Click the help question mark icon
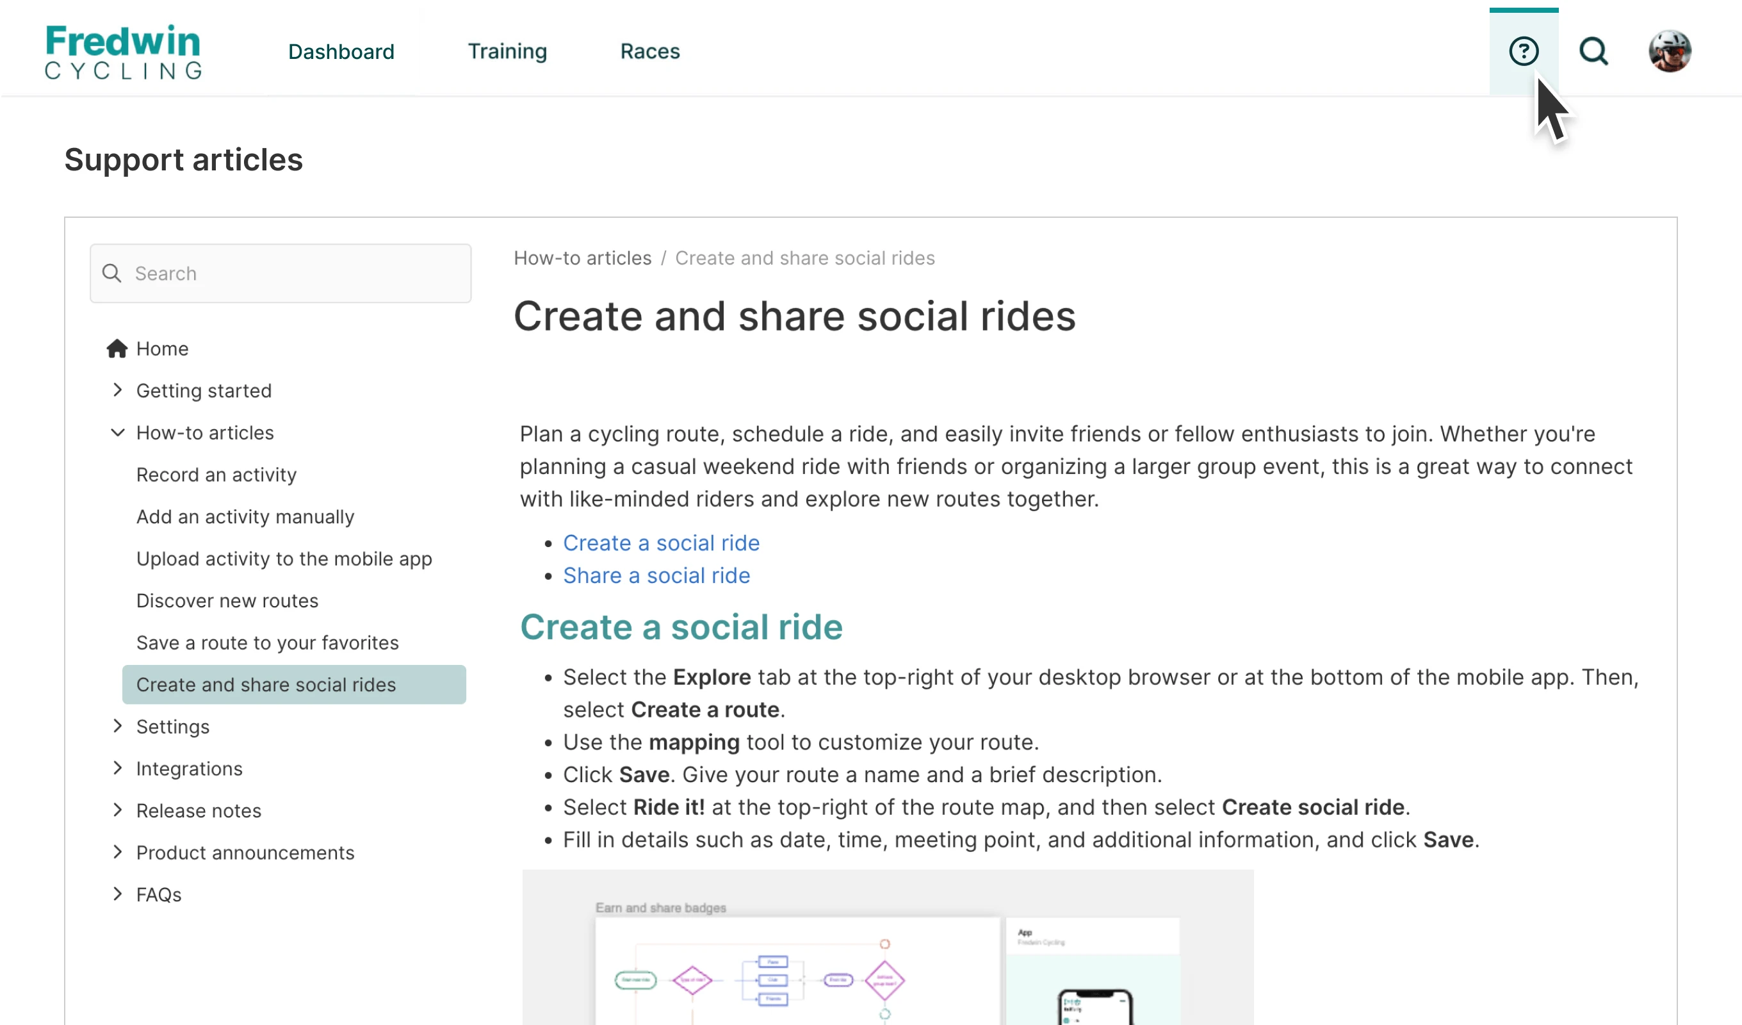This screenshot has height=1025, width=1742. [x=1523, y=51]
